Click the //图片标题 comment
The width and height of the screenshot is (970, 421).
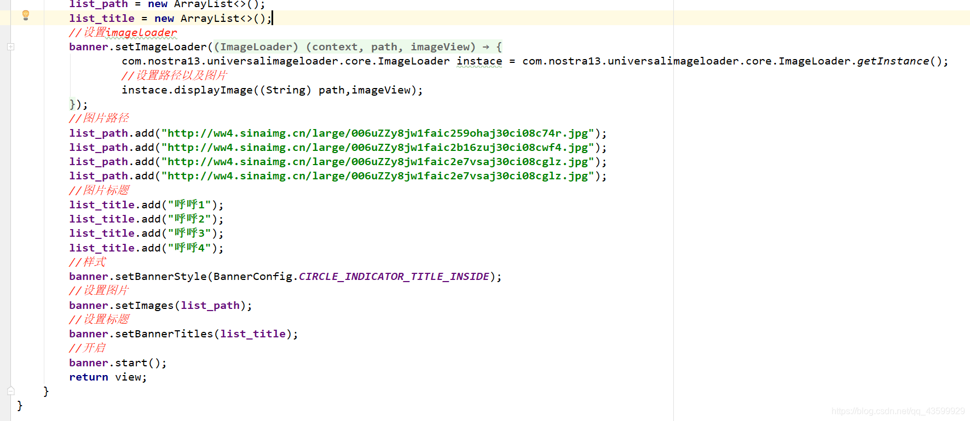[99, 190]
